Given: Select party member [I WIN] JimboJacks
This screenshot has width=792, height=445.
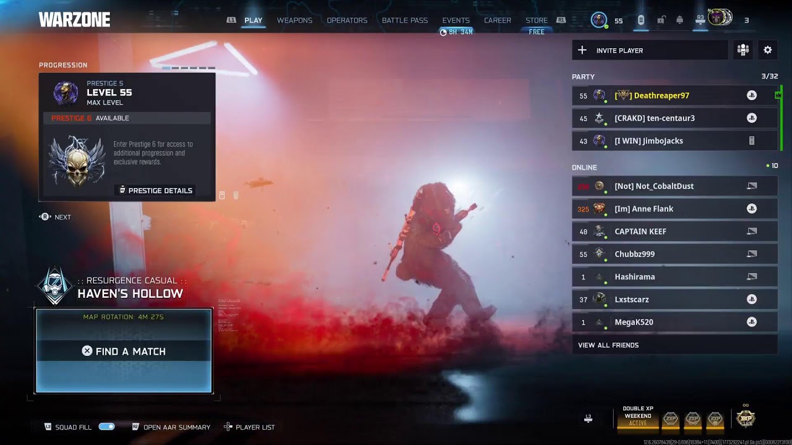Looking at the screenshot, I should 674,141.
